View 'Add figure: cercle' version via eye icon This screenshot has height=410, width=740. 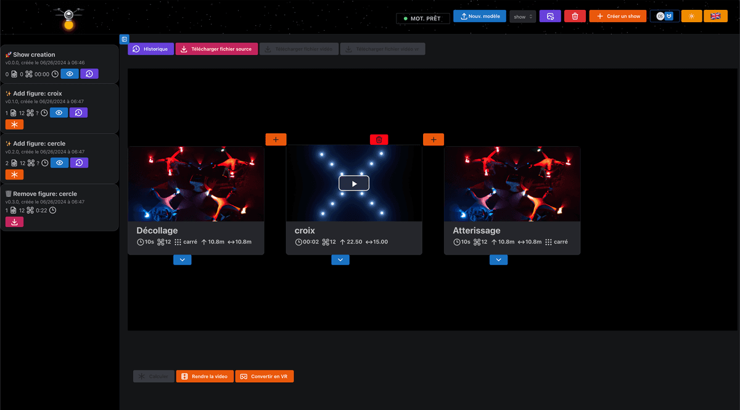point(59,163)
